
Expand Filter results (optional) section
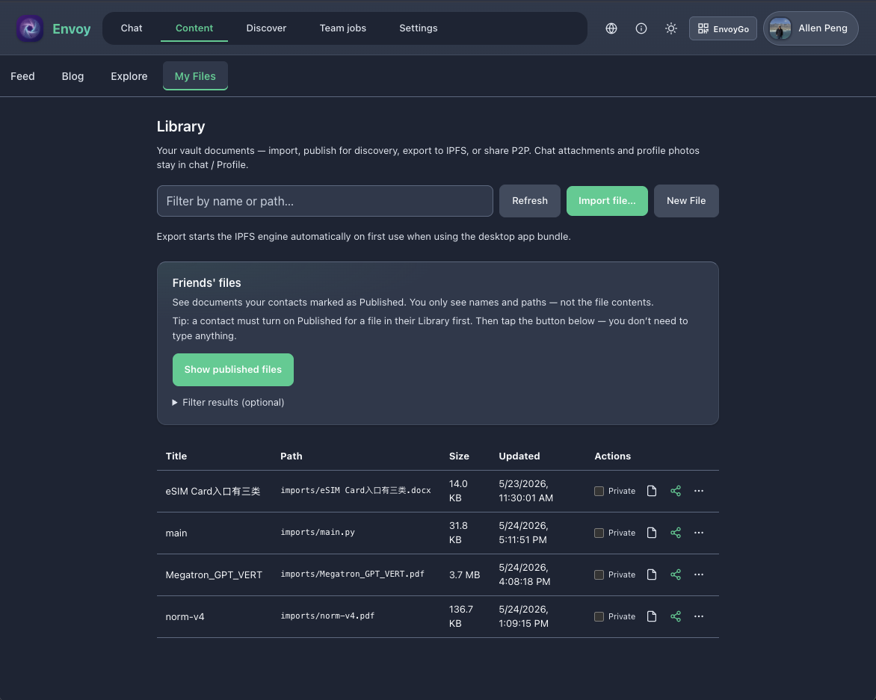[228, 403]
